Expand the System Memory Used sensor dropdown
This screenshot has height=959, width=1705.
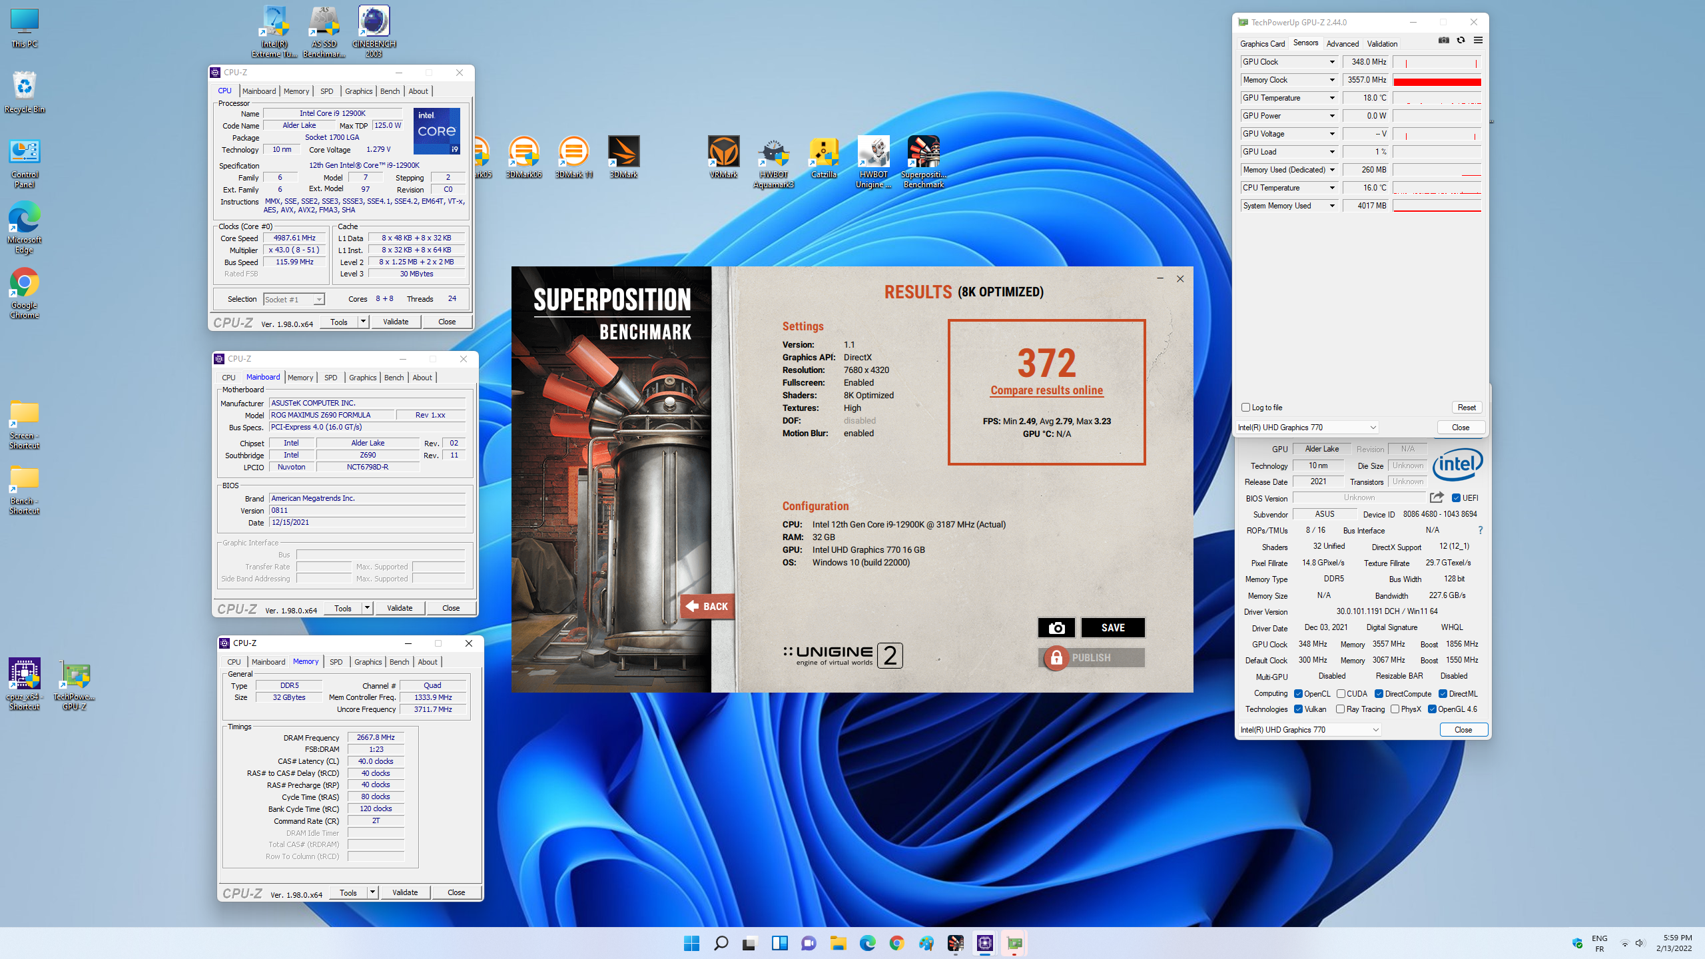(x=1332, y=206)
